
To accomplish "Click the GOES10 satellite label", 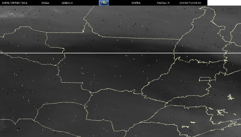I will point(67,3).
